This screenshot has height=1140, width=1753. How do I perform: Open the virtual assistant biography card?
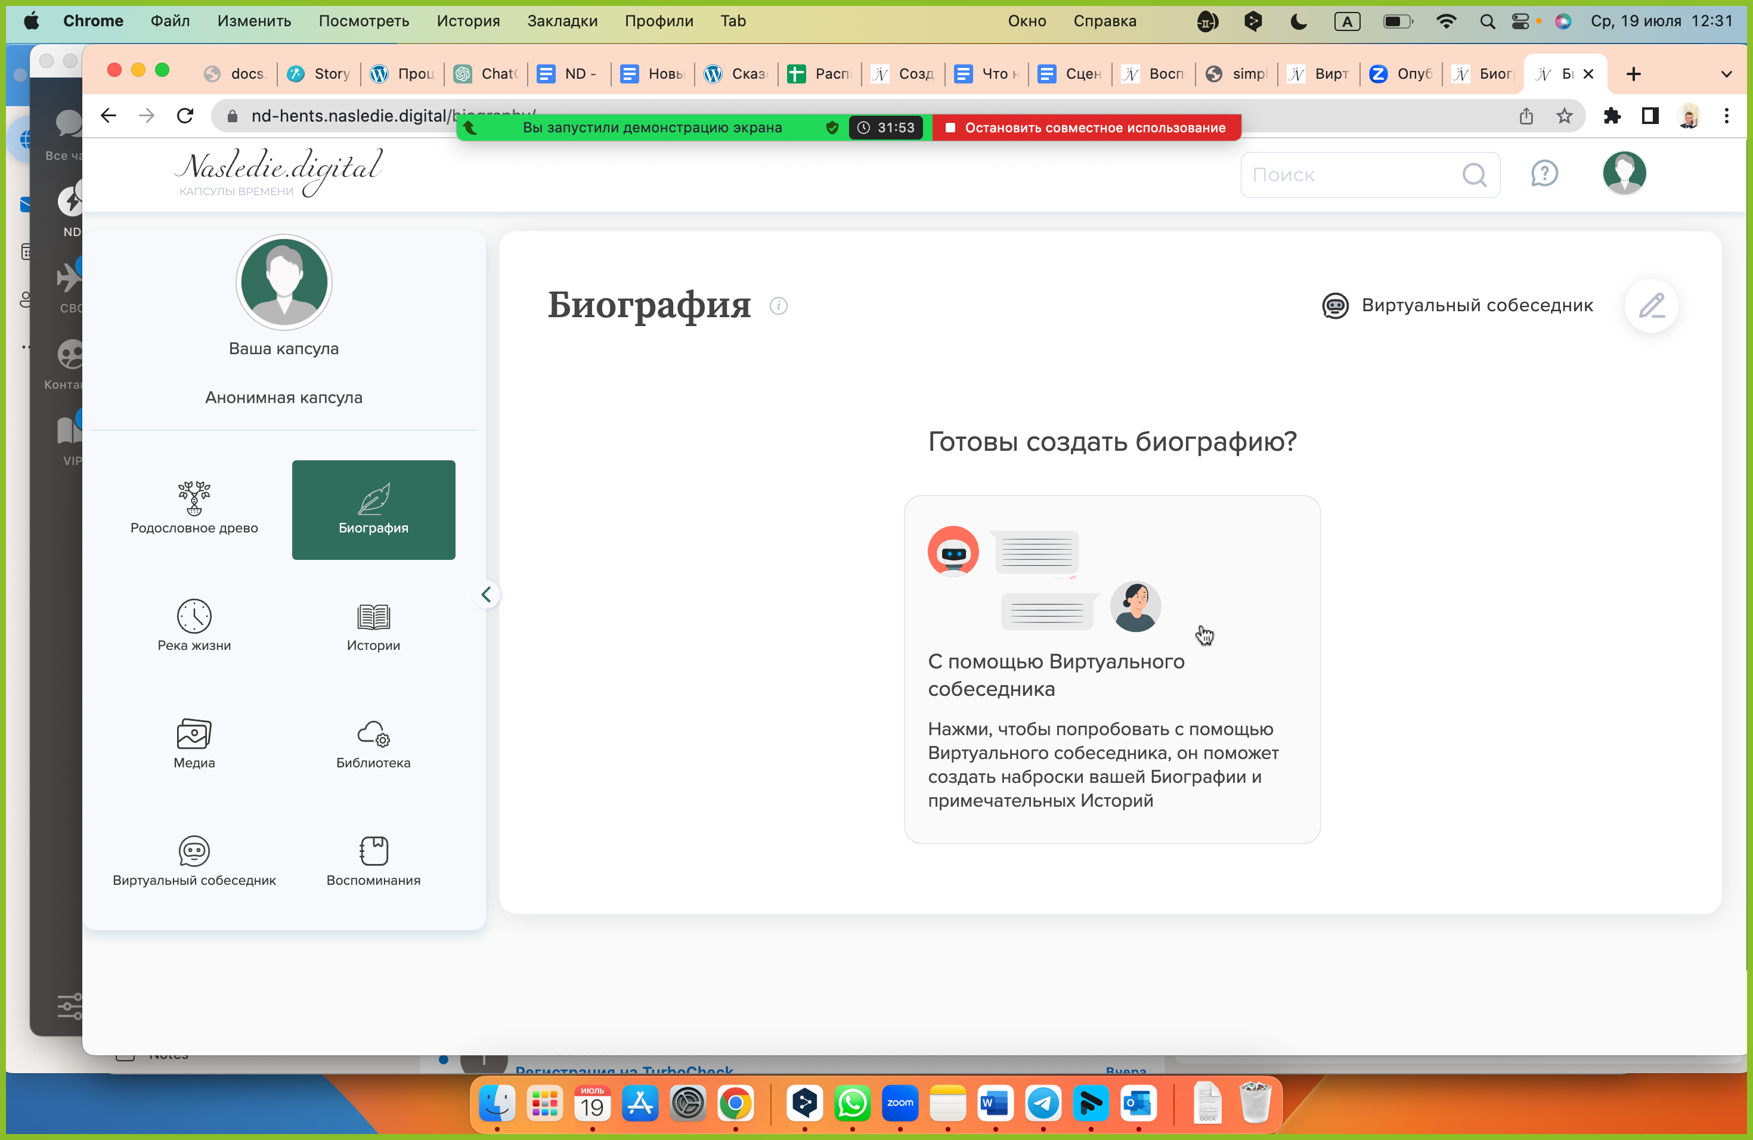1111,670
